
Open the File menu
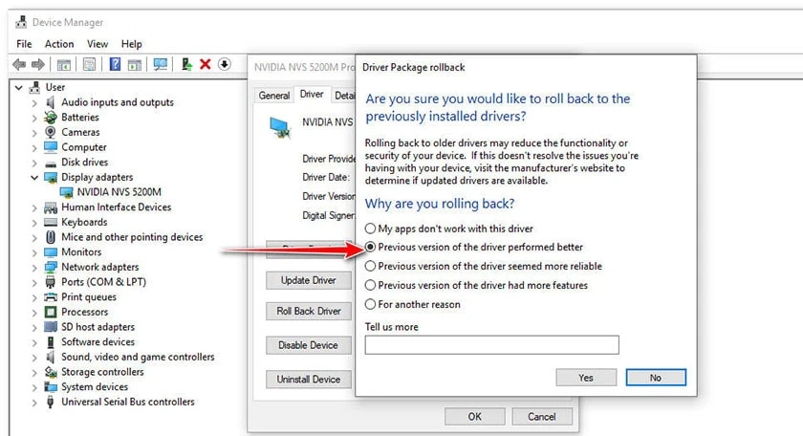pyautogui.click(x=24, y=44)
